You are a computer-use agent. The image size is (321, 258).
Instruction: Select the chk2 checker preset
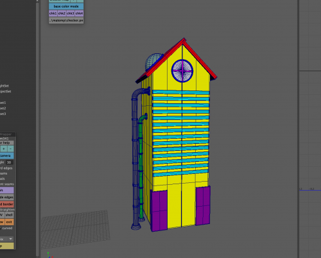(x=62, y=13)
